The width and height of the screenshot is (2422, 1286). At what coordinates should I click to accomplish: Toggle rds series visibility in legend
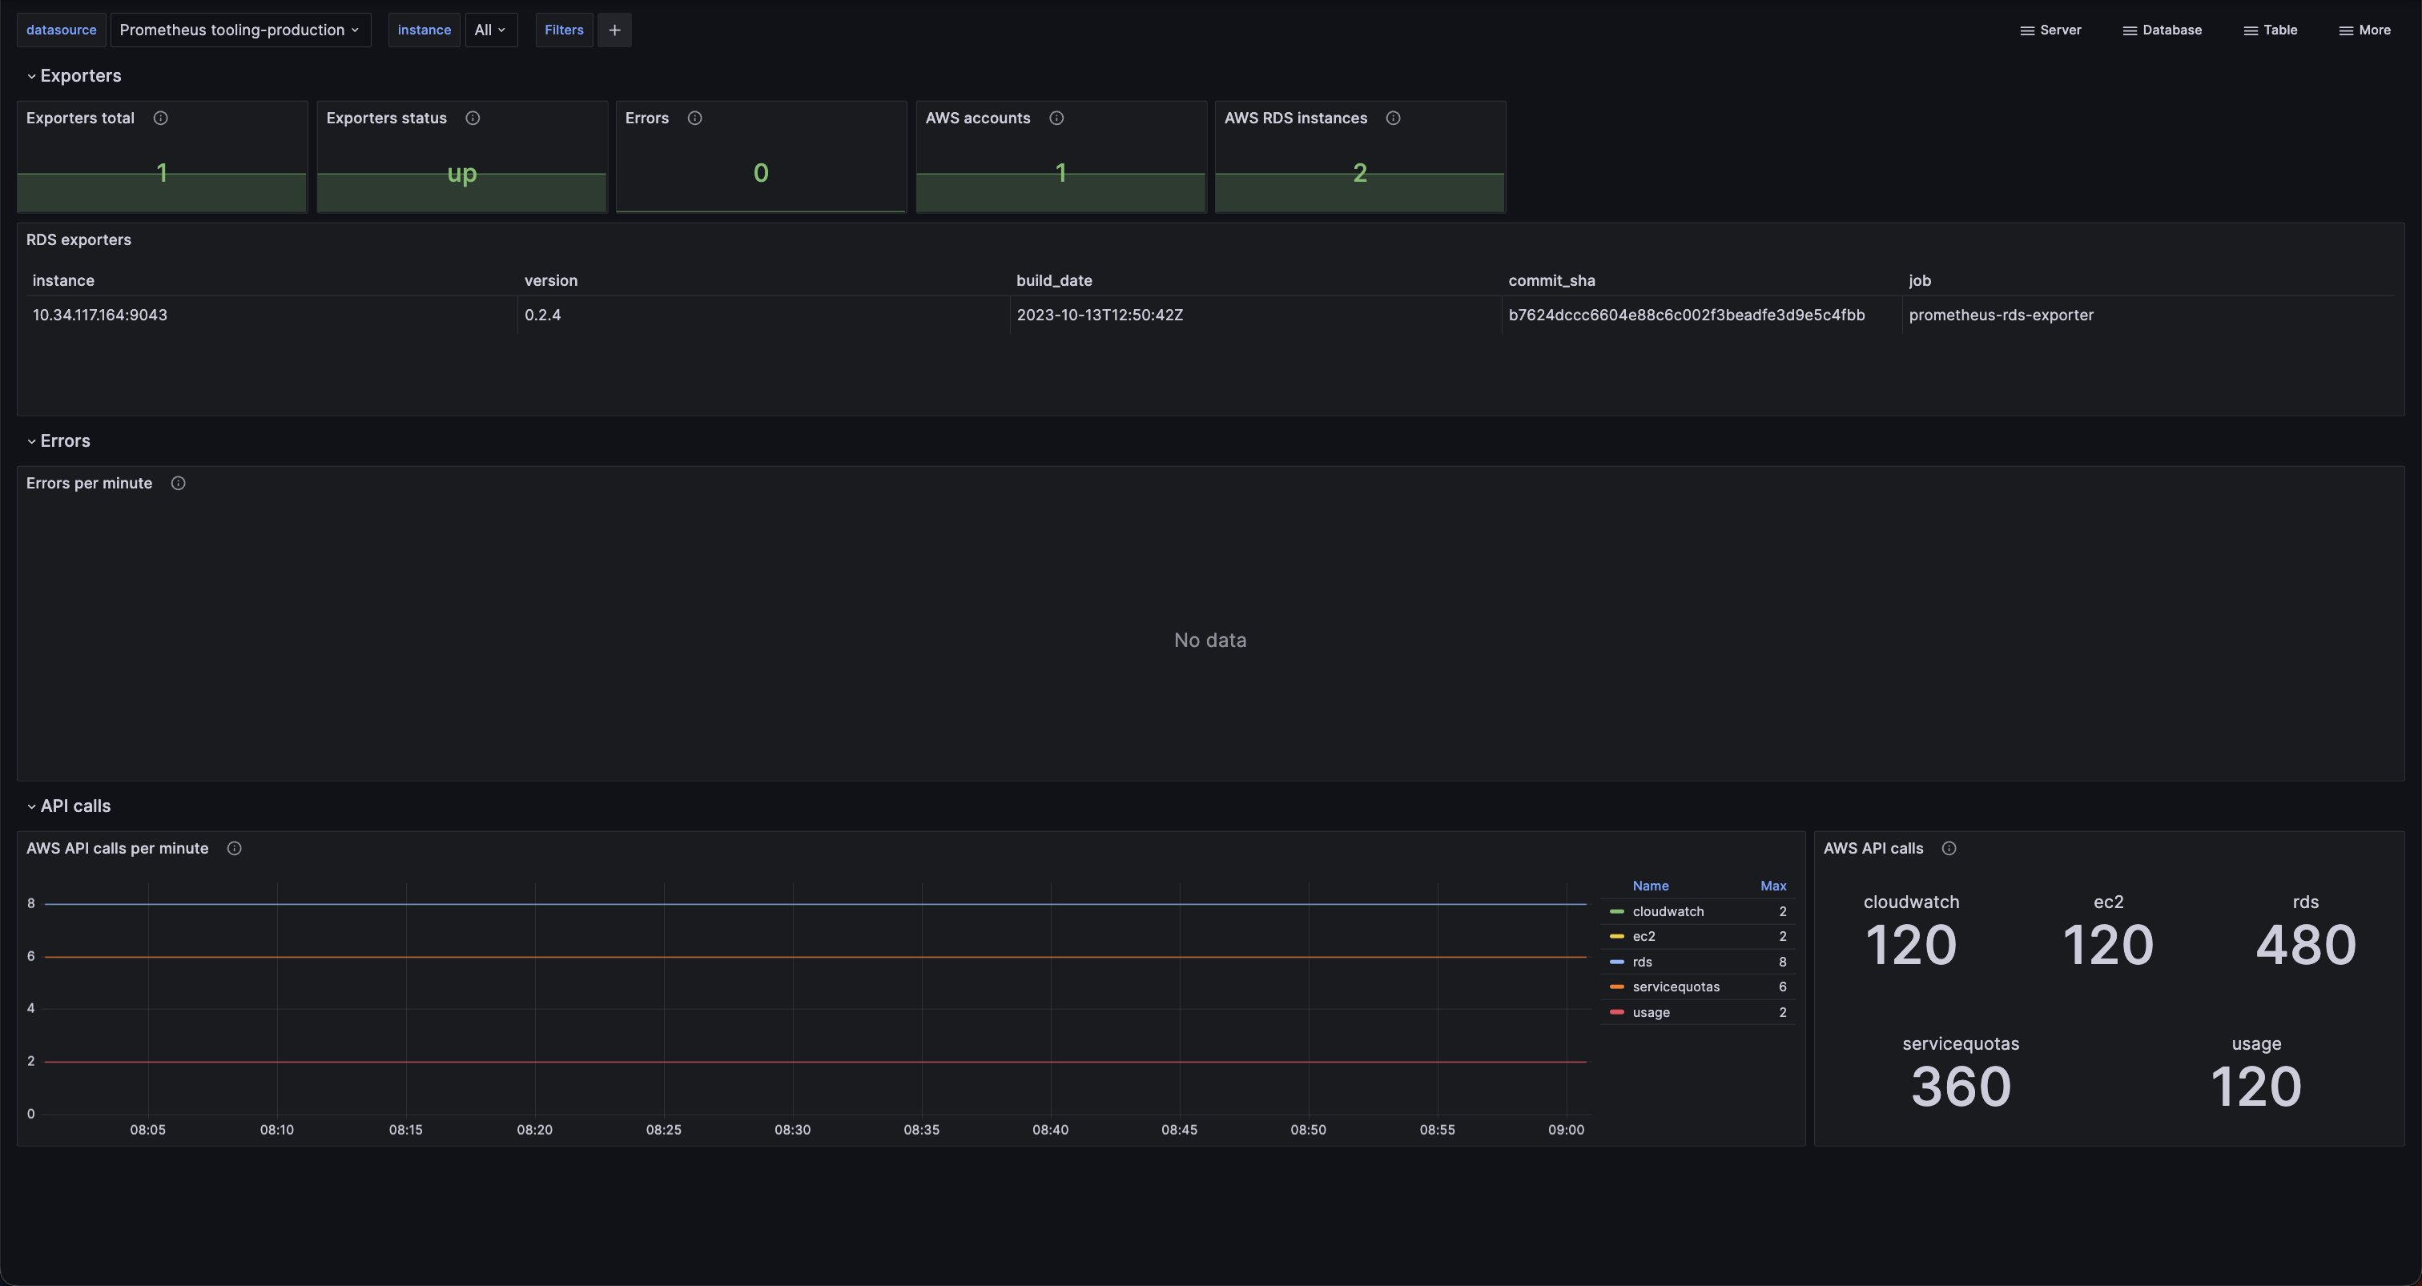click(x=1642, y=962)
